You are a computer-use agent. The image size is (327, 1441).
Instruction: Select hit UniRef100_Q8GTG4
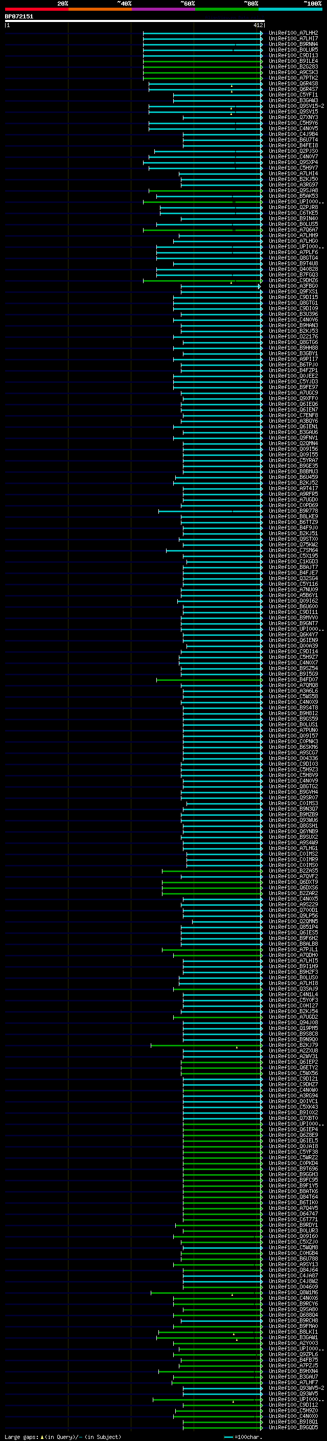pyautogui.click(x=293, y=258)
